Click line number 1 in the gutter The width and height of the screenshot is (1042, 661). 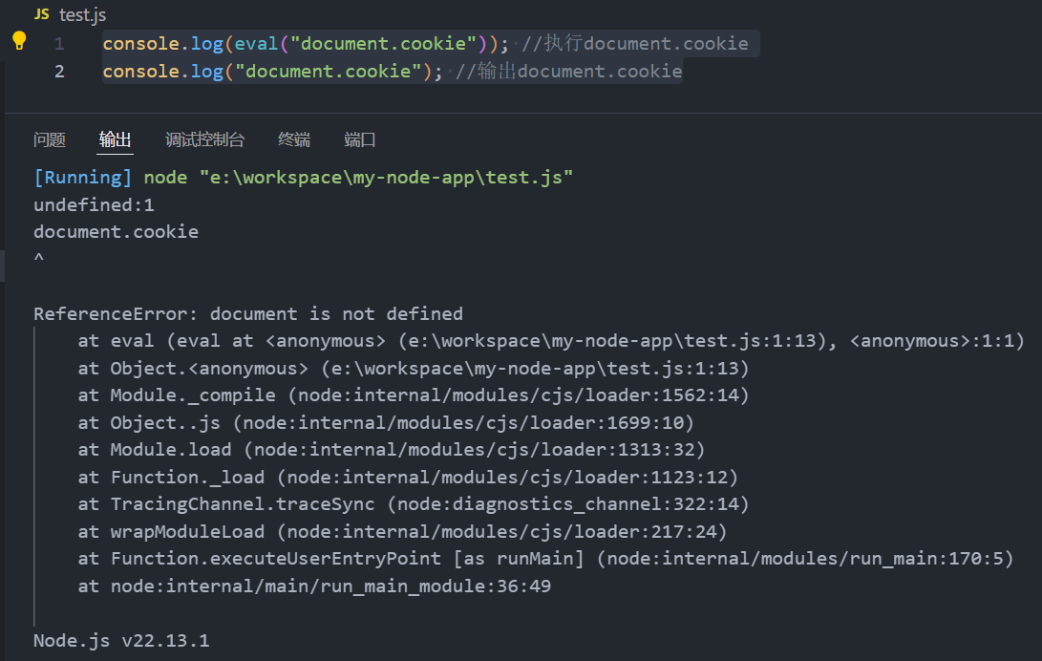click(x=59, y=44)
